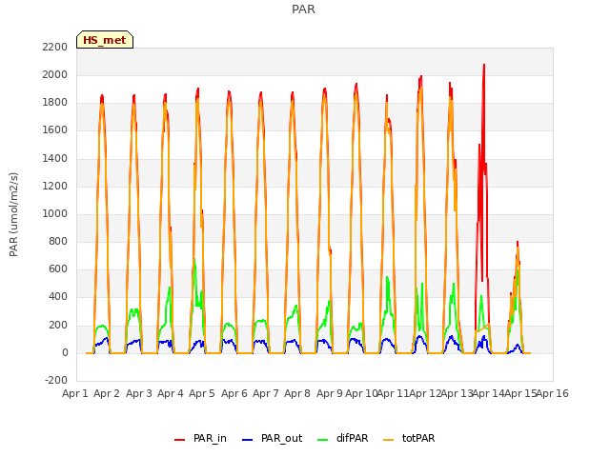Screen dimensions: 610x457
Task: Click the 1000 y-axis tick label
Action: 55,213
